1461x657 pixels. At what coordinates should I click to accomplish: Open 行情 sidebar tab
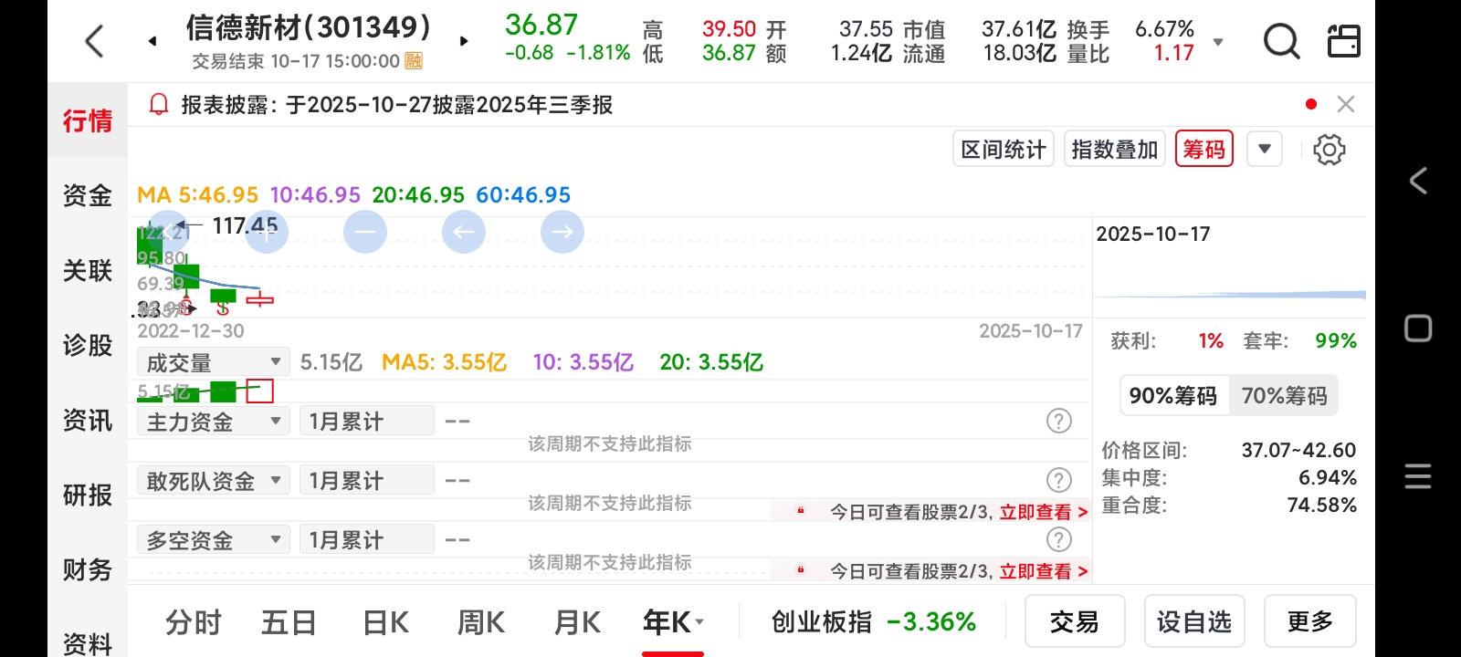click(88, 120)
